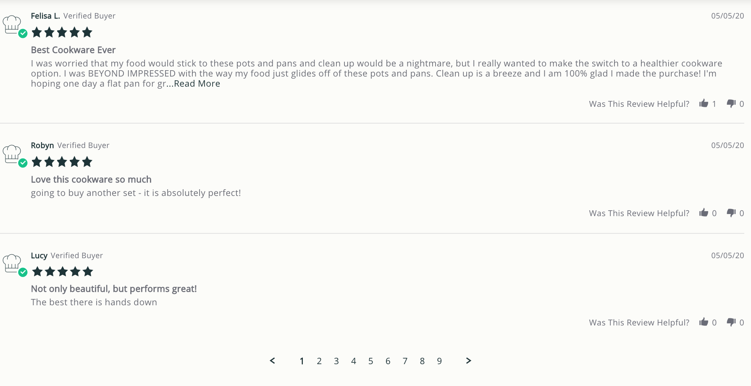The width and height of the screenshot is (751, 386).
Task: Dislike Robyn's review with thumbs down
Action: coord(731,213)
